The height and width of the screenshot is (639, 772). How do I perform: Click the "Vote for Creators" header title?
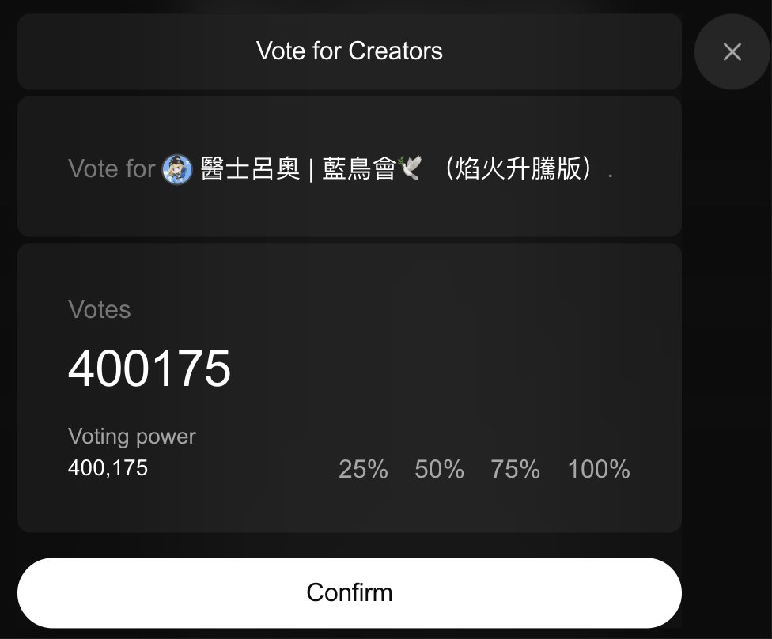pyautogui.click(x=349, y=51)
